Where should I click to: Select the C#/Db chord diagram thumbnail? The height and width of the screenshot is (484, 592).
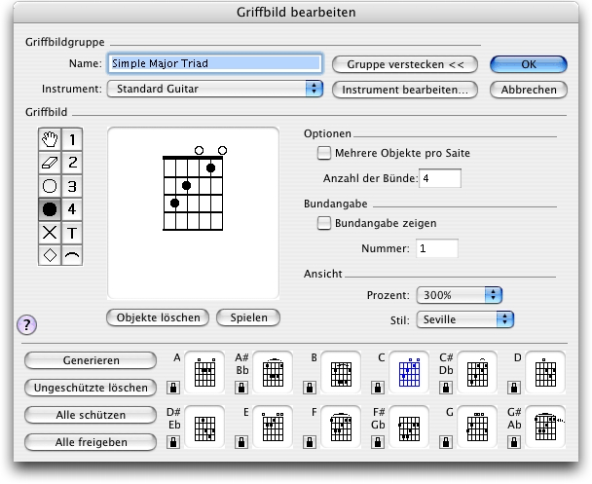coord(477,373)
